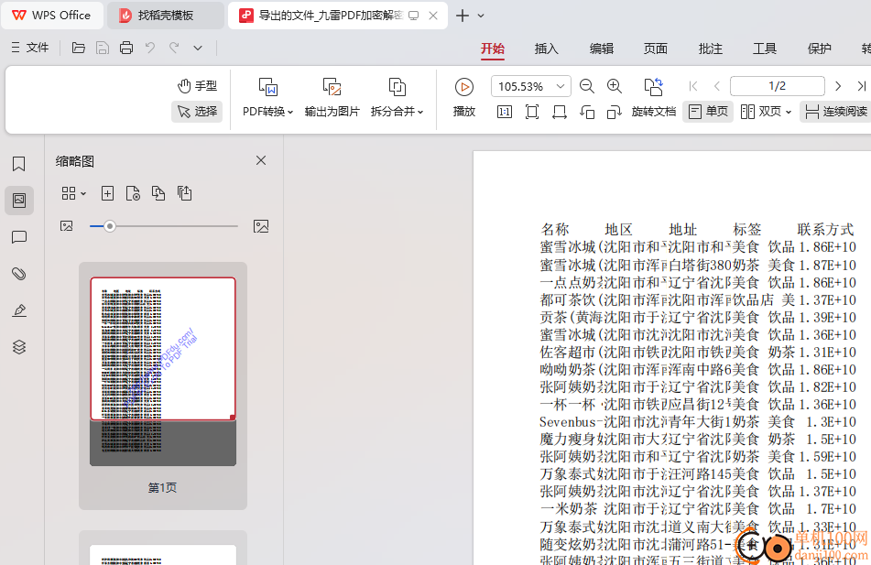This screenshot has height=565, width=871.
Task: Adjust the thumbnail size slider handle
Action: (x=109, y=226)
